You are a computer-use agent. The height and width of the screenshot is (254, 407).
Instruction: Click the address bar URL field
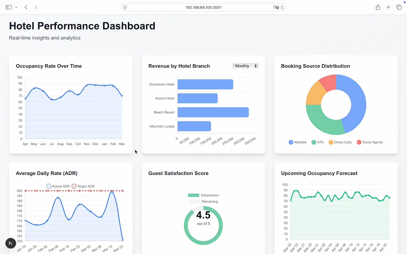[x=203, y=8]
